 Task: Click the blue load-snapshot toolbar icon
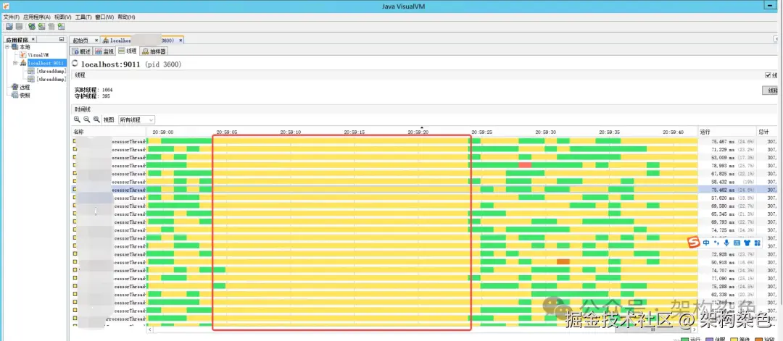9,26
